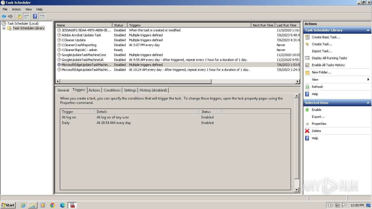Open Internet Explorer from taskbar
Screen dimensions: 372x209
tap(23, 205)
